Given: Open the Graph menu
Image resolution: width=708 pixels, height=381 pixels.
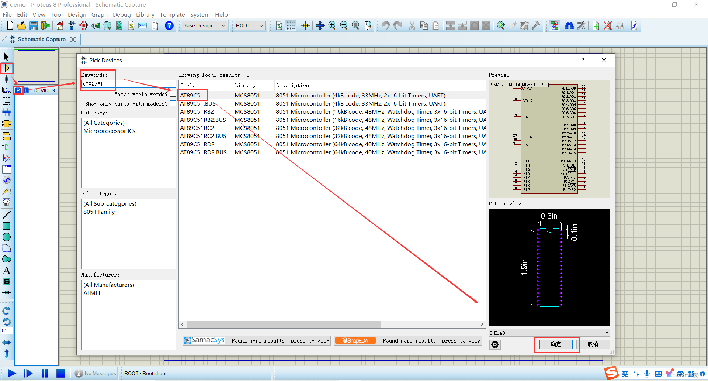Looking at the screenshot, I should click(100, 14).
